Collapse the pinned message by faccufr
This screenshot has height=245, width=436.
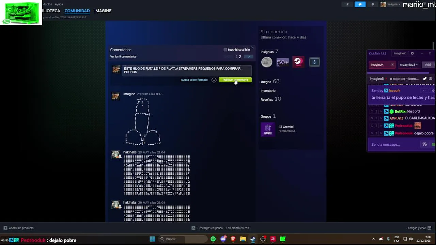coord(424,91)
